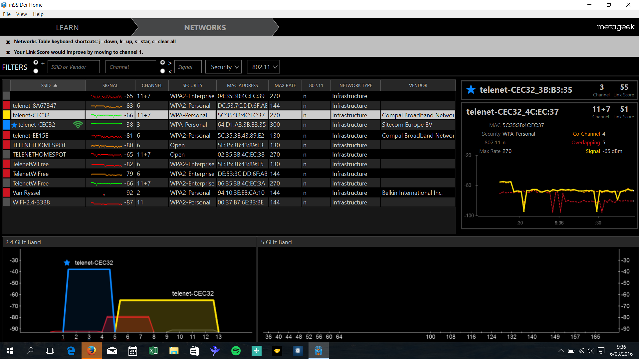This screenshot has height=359, width=639.
Task: Open the Calendar app from taskbar
Action: [133, 351]
